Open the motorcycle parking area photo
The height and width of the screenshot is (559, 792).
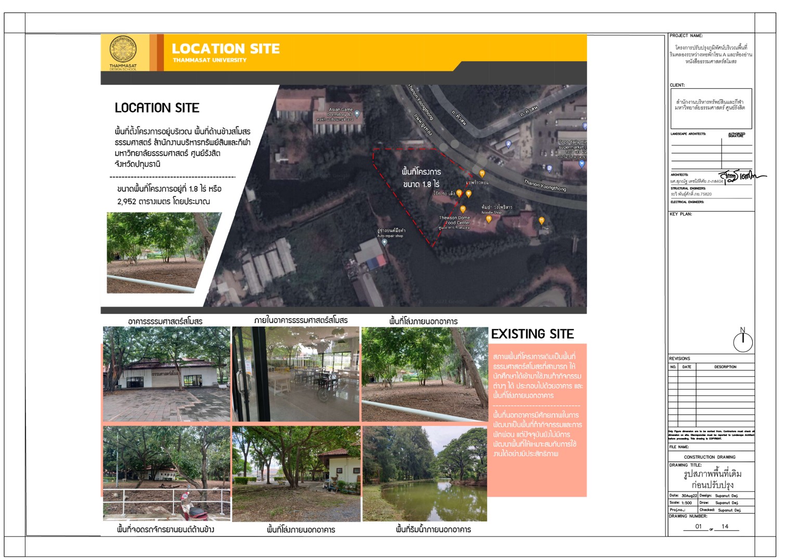[167, 474]
